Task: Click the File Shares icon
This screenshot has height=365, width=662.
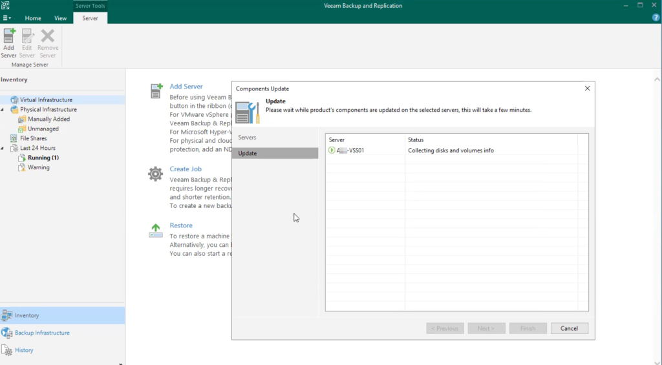Action: click(x=14, y=138)
